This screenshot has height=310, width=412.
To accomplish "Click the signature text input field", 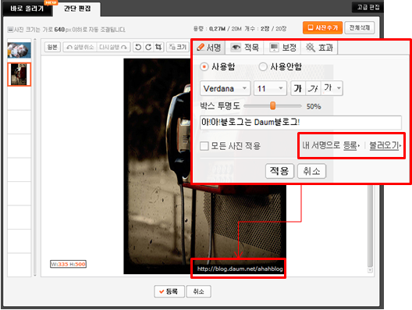I will click(x=300, y=123).
